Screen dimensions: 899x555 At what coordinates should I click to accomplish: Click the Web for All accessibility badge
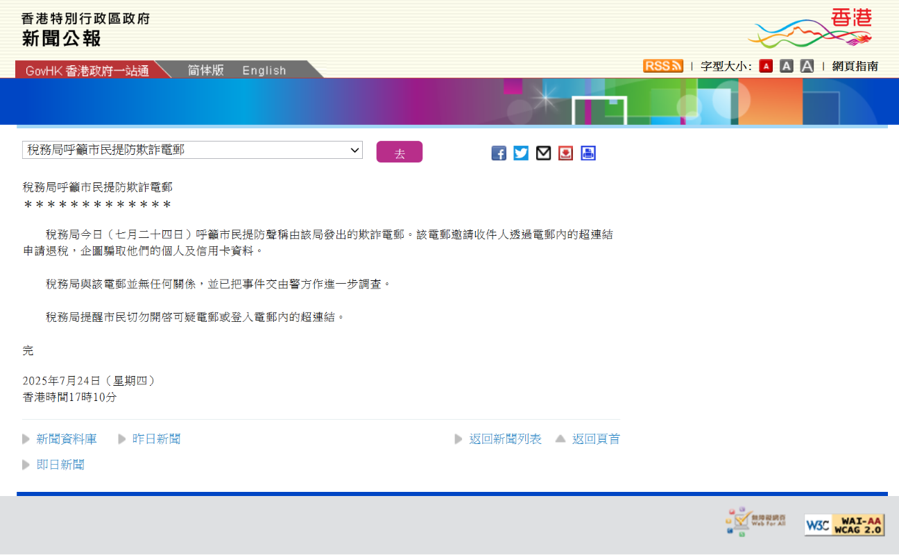click(x=756, y=521)
